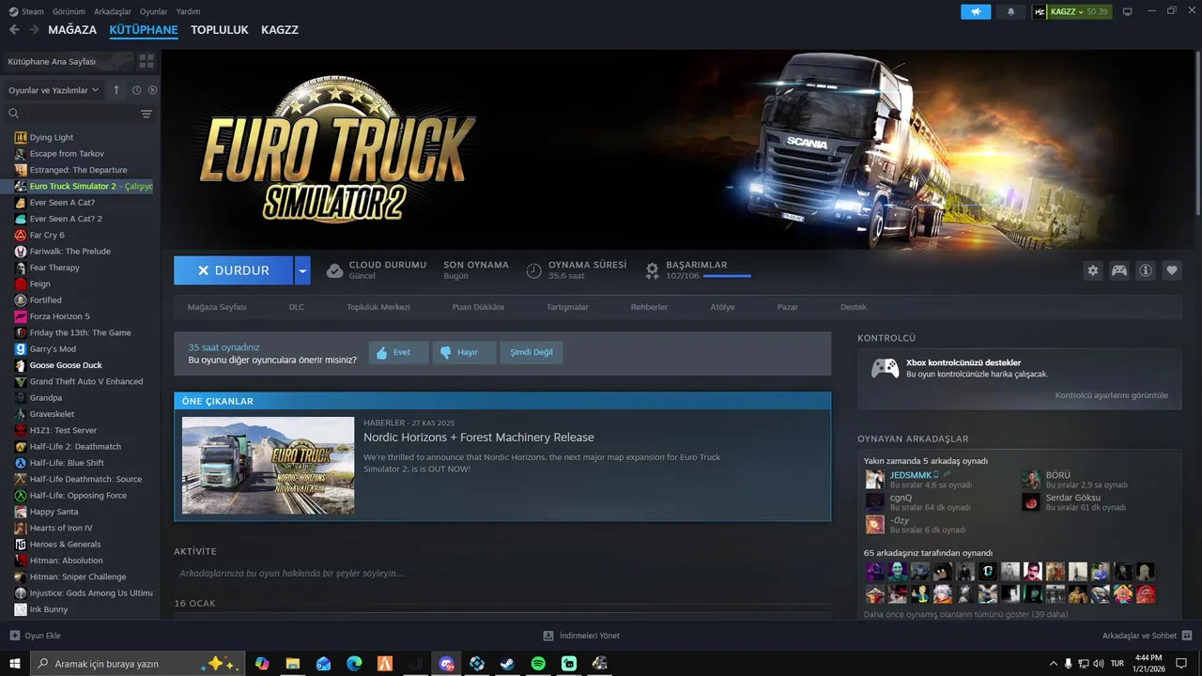Open the notifications bell
The height and width of the screenshot is (676, 1202).
tap(1010, 12)
